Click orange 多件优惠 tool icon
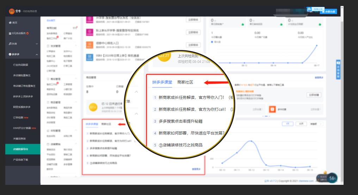Image resolution: width=358 pixels, height=195 pixels. 272,109
